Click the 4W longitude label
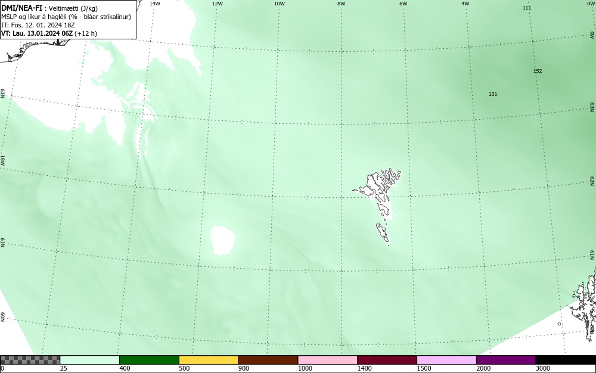Image resolution: width=596 pixels, height=373 pixels. coord(465,4)
